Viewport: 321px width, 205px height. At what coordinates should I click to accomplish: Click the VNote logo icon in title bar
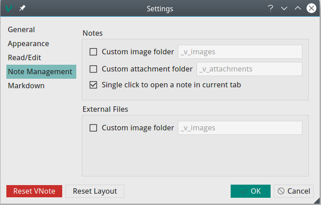pos(9,8)
